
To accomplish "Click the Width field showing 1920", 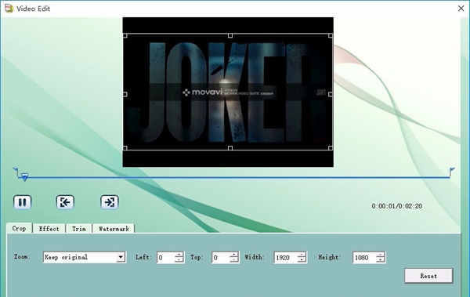I will click(x=285, y=257).
